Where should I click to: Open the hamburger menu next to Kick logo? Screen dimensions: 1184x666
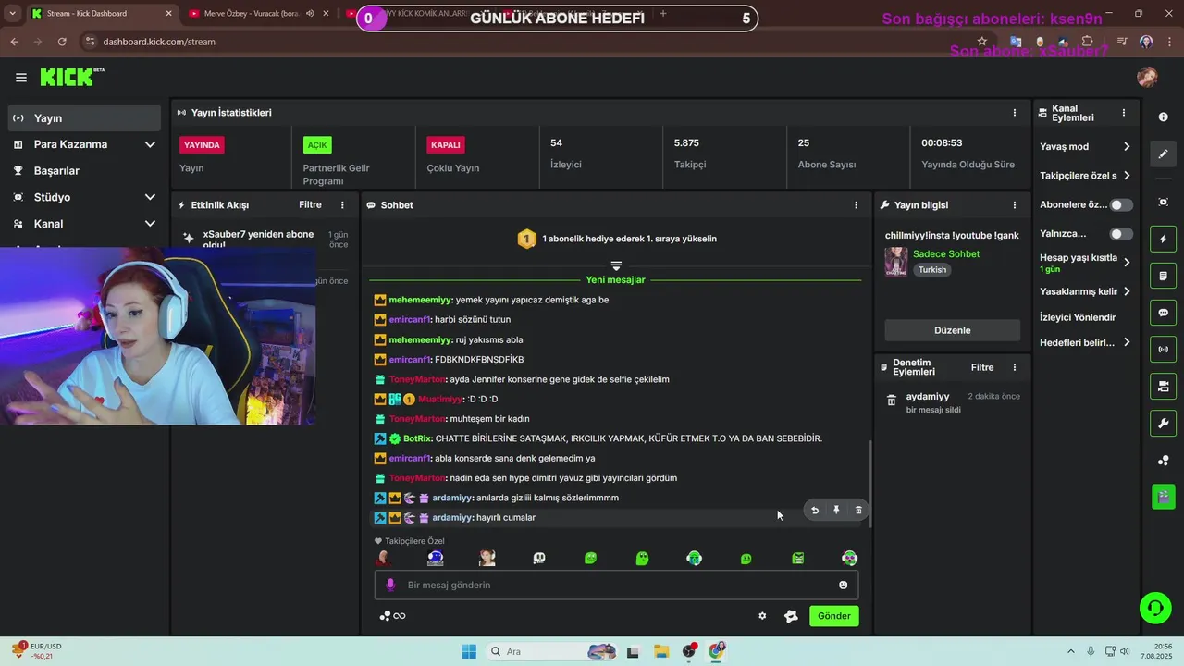[x=20, y=78]
